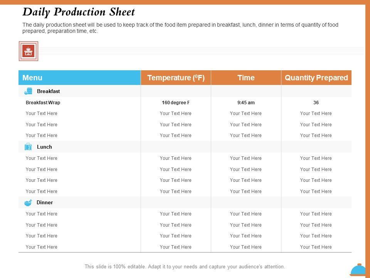This screenshot has width=370, height=278.
Task: Select the Time column header
Action: (246, 78)
